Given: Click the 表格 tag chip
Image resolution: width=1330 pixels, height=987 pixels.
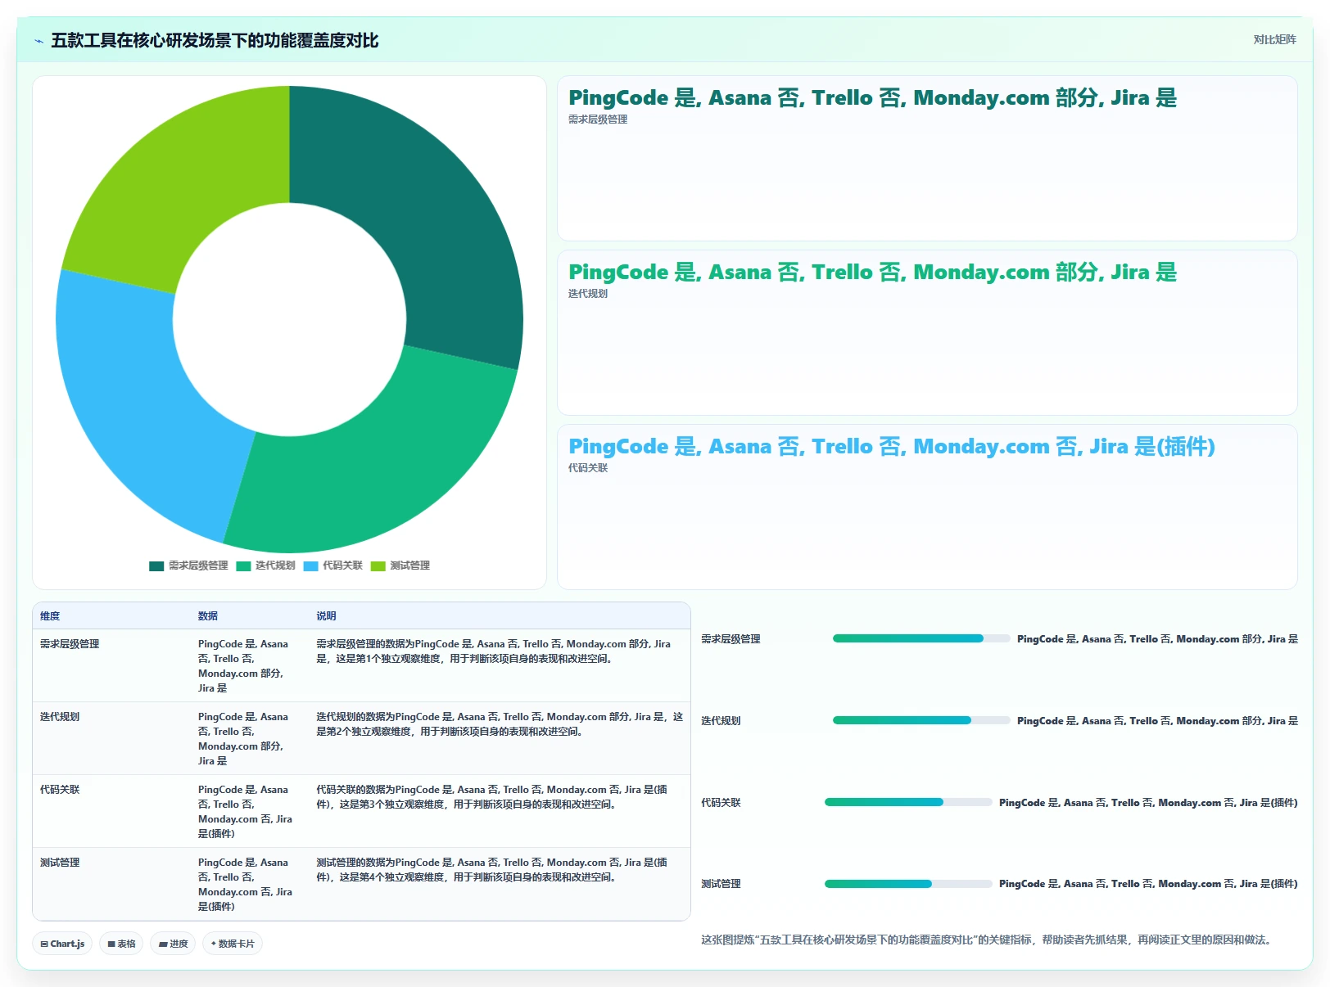Looking at the screenshot, I should pos(121,944).
